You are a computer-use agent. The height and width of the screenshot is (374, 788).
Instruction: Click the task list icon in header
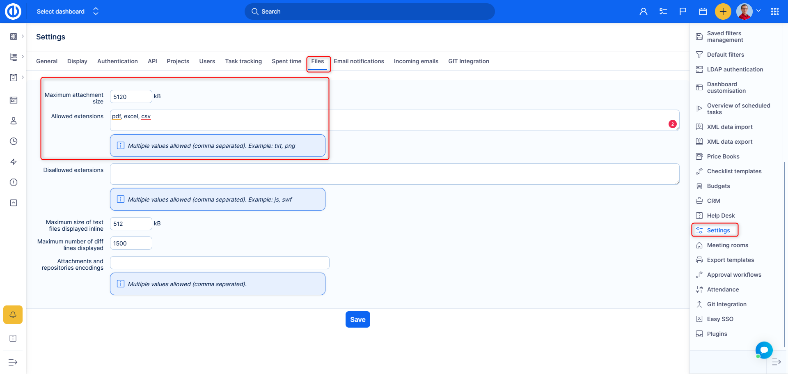pyautogui.click(x=663, y=11)
